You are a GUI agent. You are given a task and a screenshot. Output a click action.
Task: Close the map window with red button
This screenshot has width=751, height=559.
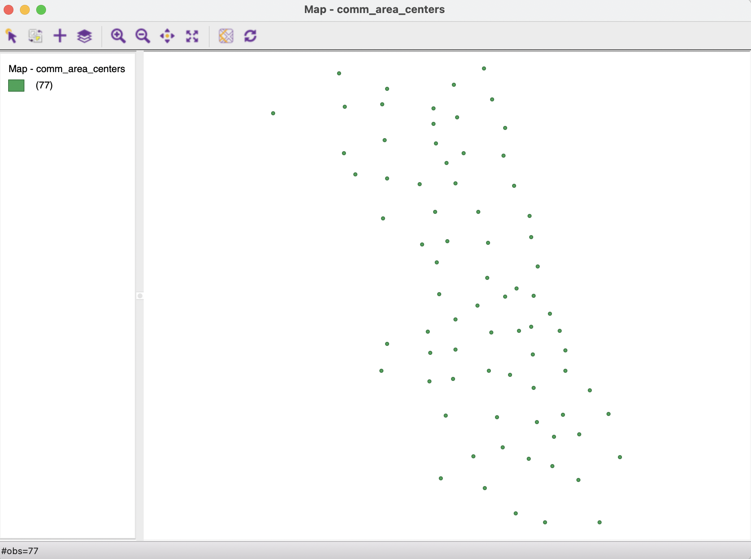point(9,9)
